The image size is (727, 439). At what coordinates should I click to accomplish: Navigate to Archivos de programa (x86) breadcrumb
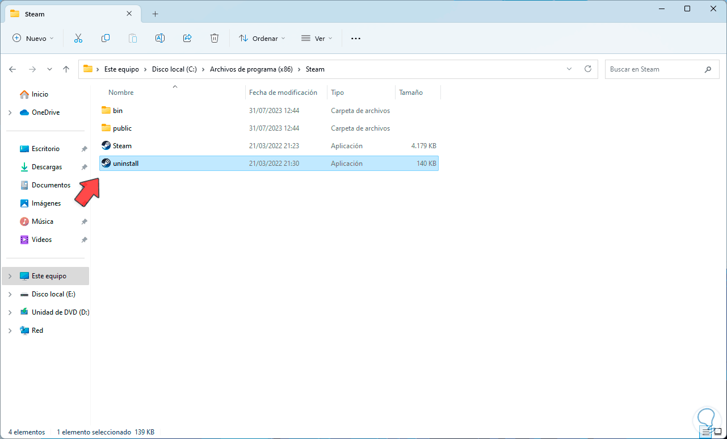(x=251, y=69)
